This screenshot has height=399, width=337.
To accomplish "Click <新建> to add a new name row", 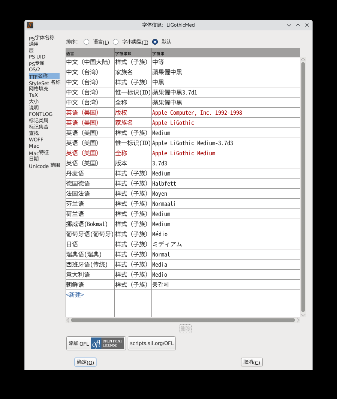I will tap(75, 295).
